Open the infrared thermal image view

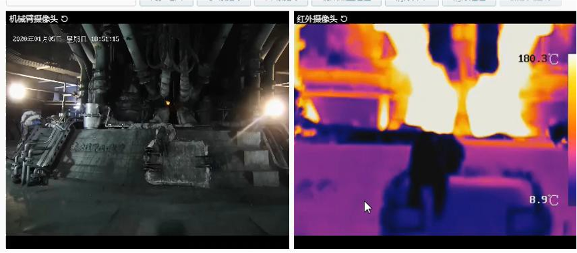435,129
